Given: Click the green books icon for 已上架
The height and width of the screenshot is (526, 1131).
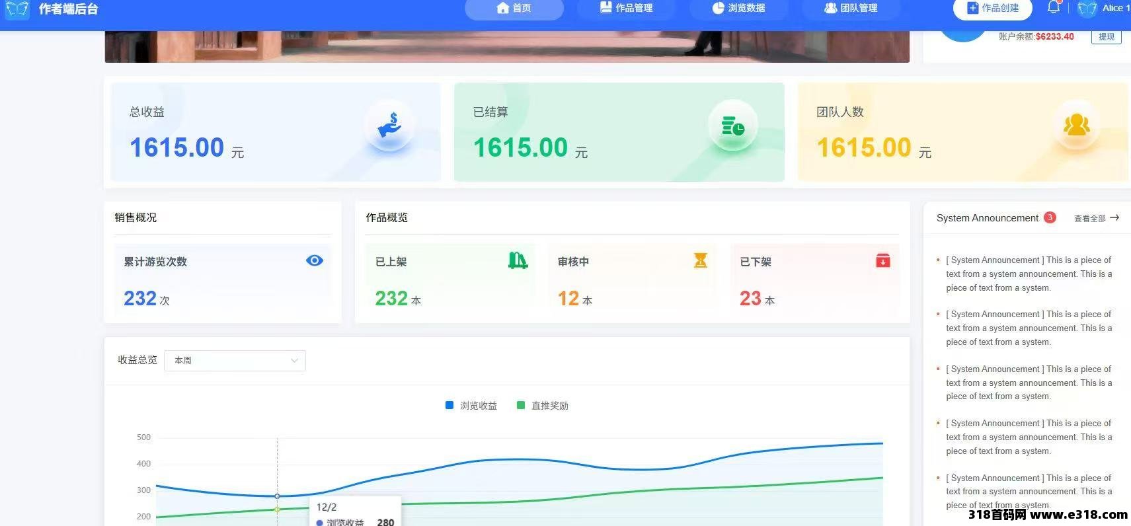Looking at the screenshot, I should click(x=518, y=260).
